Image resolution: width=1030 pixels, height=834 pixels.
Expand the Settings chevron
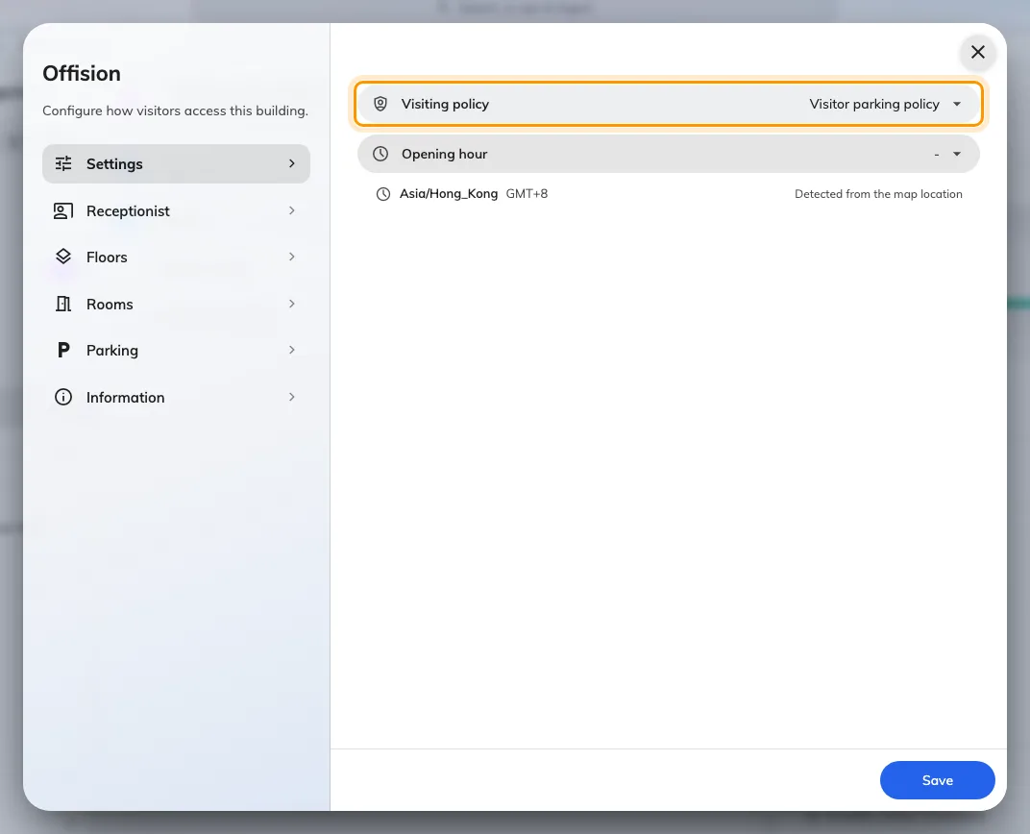[x=292, y=163]
